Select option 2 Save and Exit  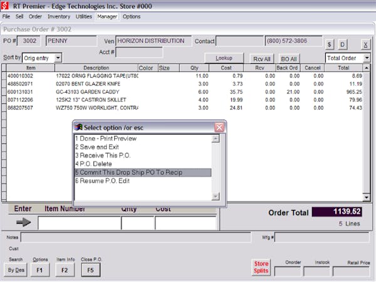pos(143,147)
